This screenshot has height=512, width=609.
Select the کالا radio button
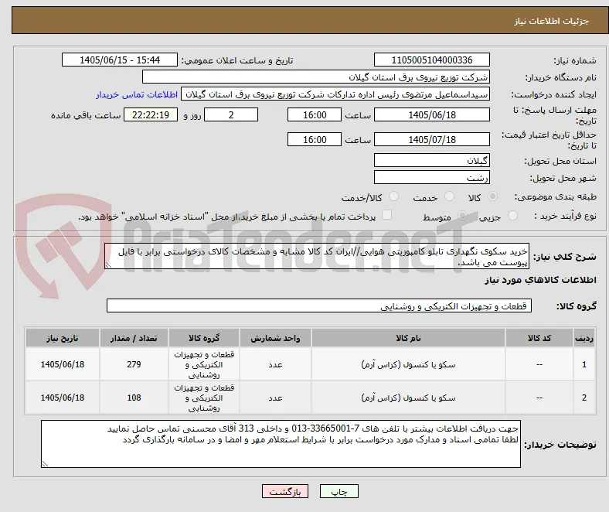point(492,196)
